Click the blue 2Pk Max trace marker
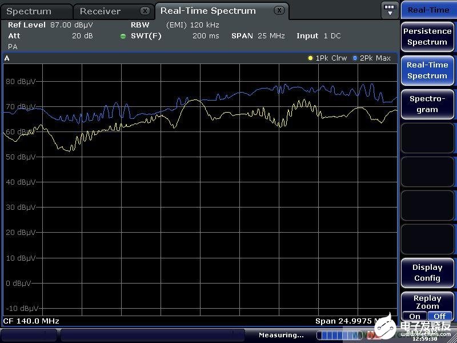This screenshot has width=457, height=343. 355,58
